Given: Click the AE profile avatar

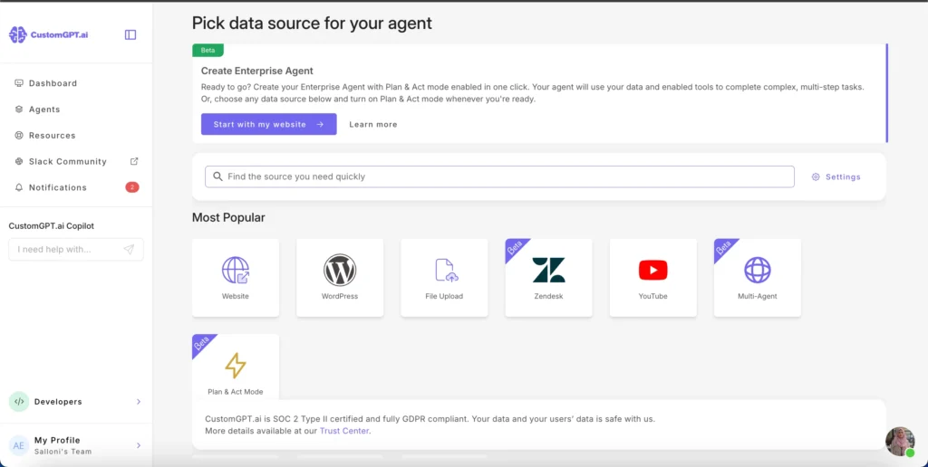Looking at the screenshot, I should pyautogui.click(x=19, y=445).
